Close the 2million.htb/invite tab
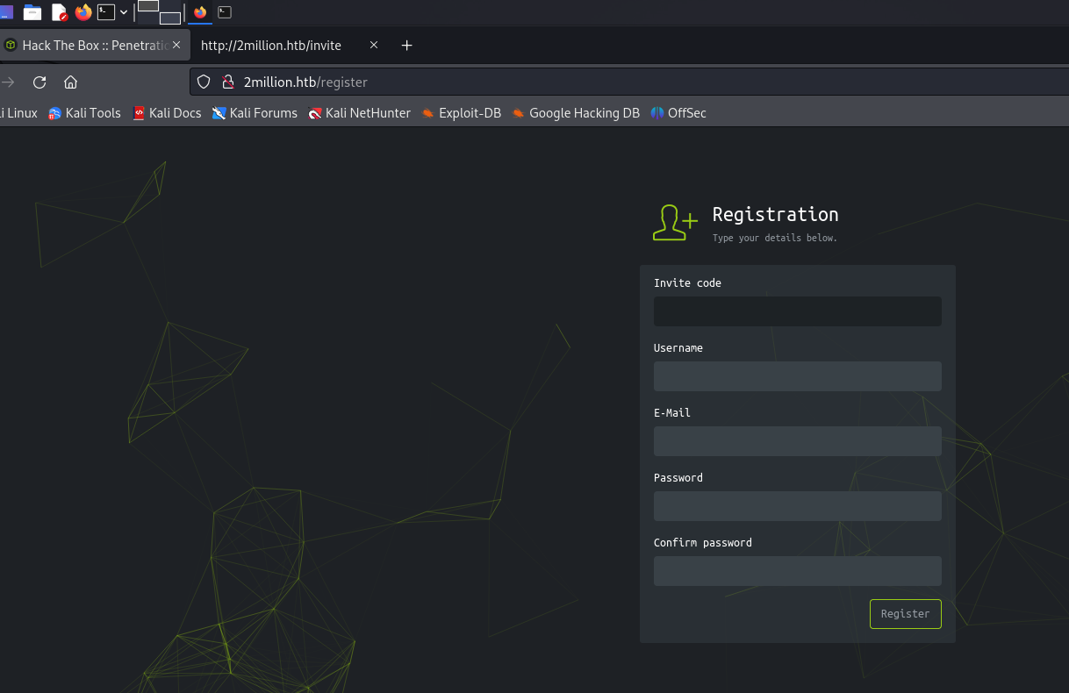This screenshot has height=693, width=1069. click(374, 46)
